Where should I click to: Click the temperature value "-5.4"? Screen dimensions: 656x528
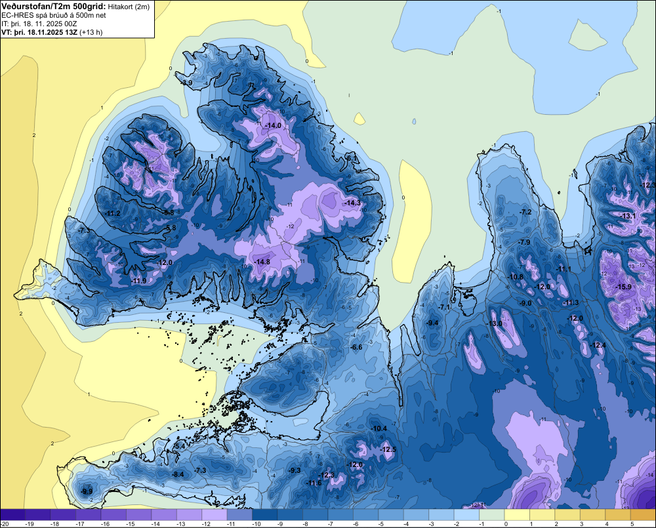click(180, 446)
